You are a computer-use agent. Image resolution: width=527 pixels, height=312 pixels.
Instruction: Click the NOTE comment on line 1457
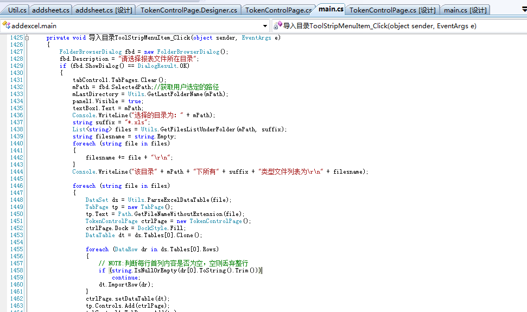coord(174,263)
